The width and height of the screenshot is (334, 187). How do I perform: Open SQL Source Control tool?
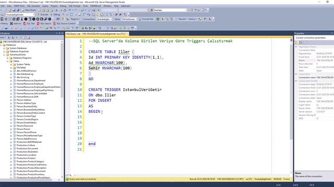click(64, 23)
